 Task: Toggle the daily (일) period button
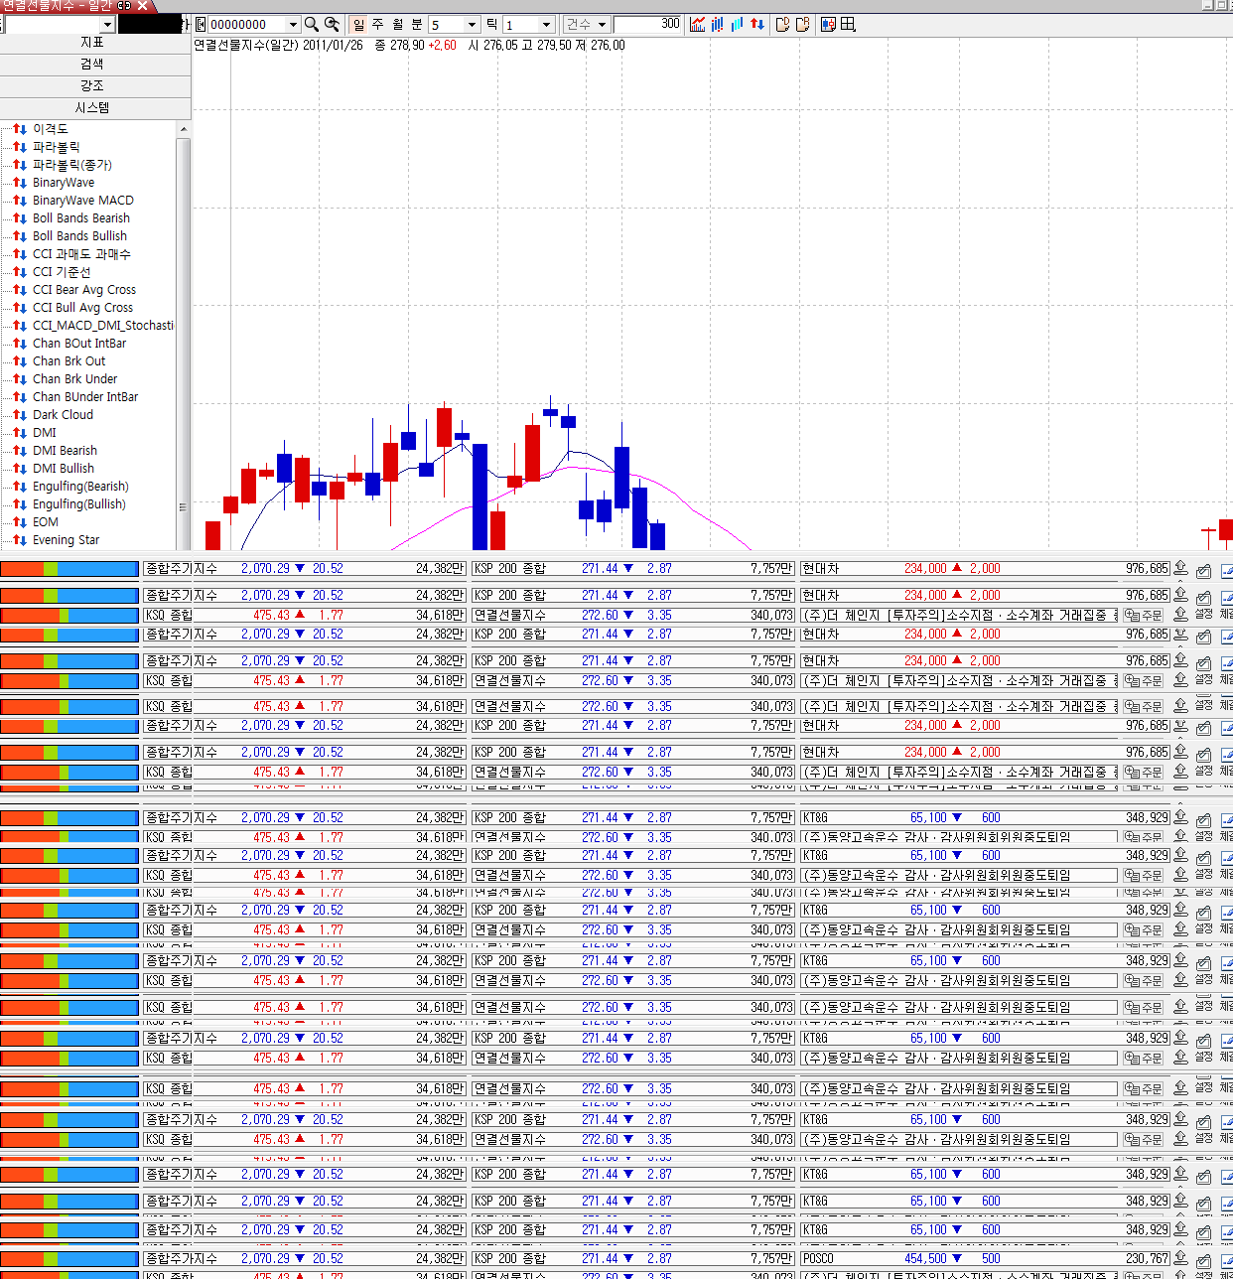point(358,24)
